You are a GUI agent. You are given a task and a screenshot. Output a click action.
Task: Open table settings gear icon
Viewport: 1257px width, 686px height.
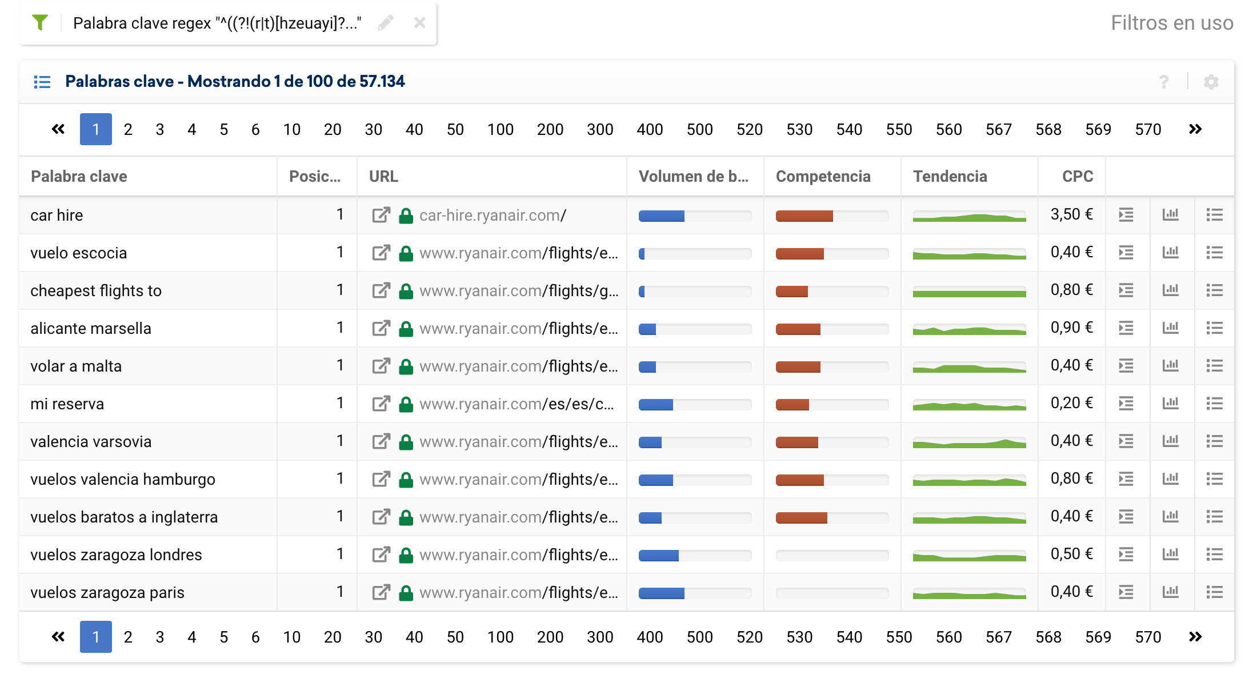[x=1211, y=82]
